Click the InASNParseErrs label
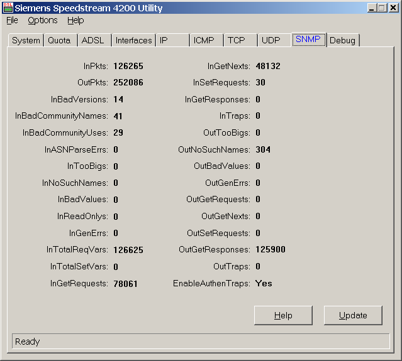This screenshot has width=402, height=361. click(76, 149)
